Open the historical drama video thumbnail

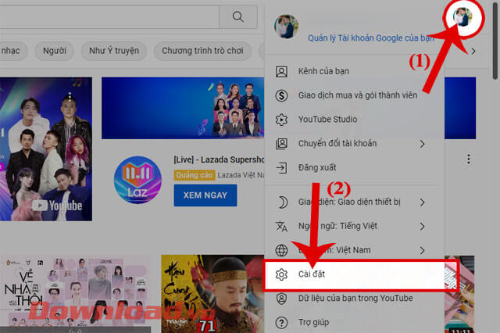212,294
